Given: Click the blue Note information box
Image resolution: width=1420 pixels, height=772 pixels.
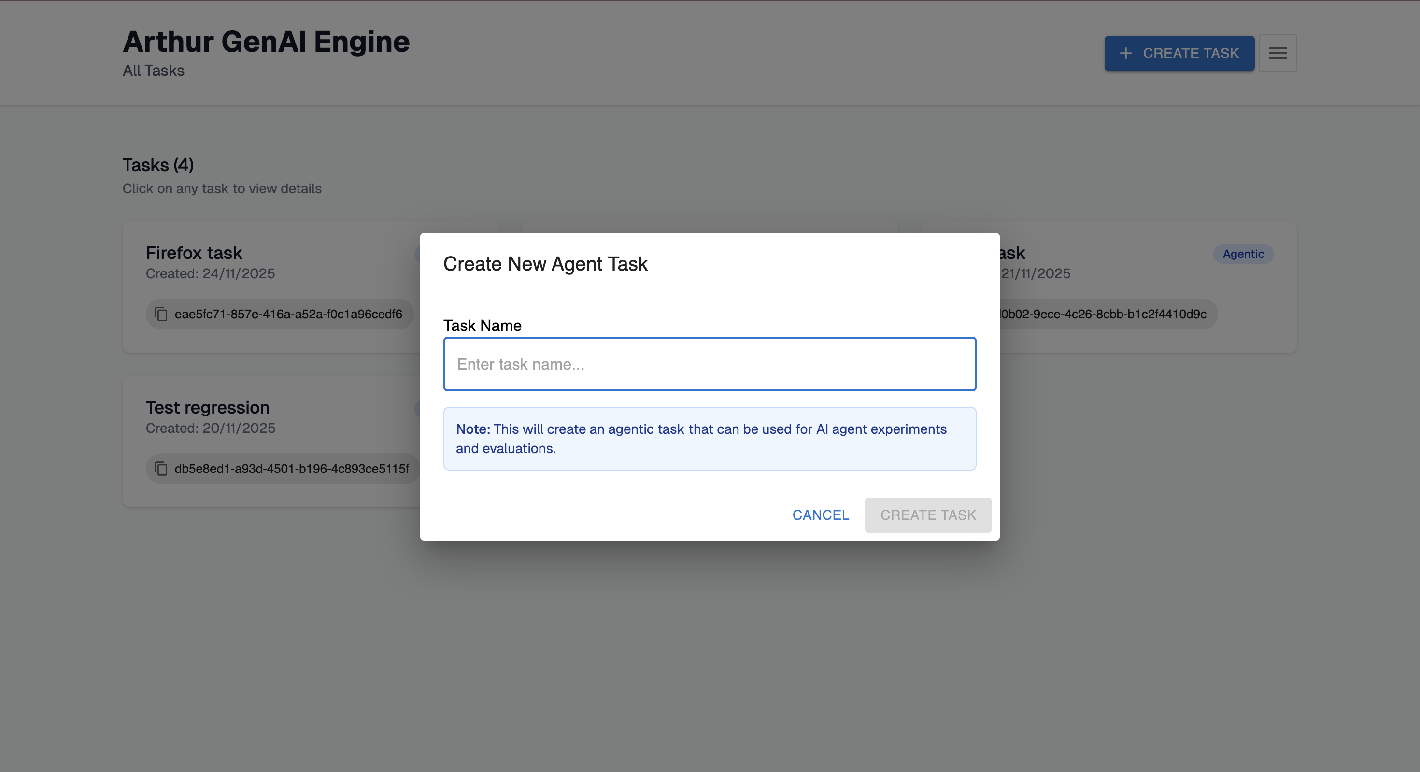Looking at the screenshot, I should [709, 438].
